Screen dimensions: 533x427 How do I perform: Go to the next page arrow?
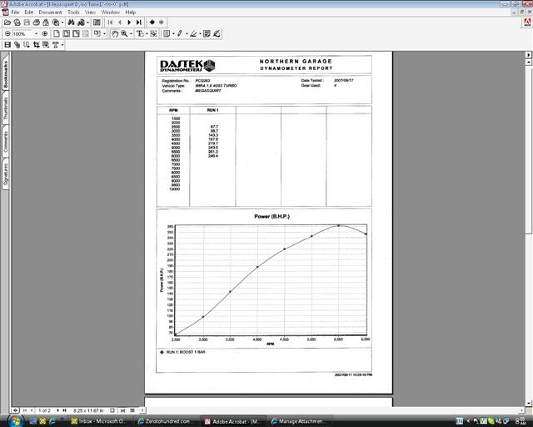coord(128,23)
